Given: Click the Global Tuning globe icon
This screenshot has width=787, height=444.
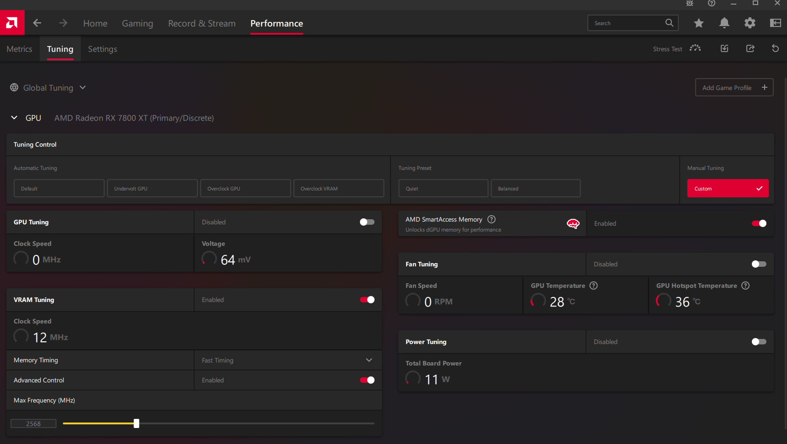Looking at the screenshot, I should click(14, 87).
